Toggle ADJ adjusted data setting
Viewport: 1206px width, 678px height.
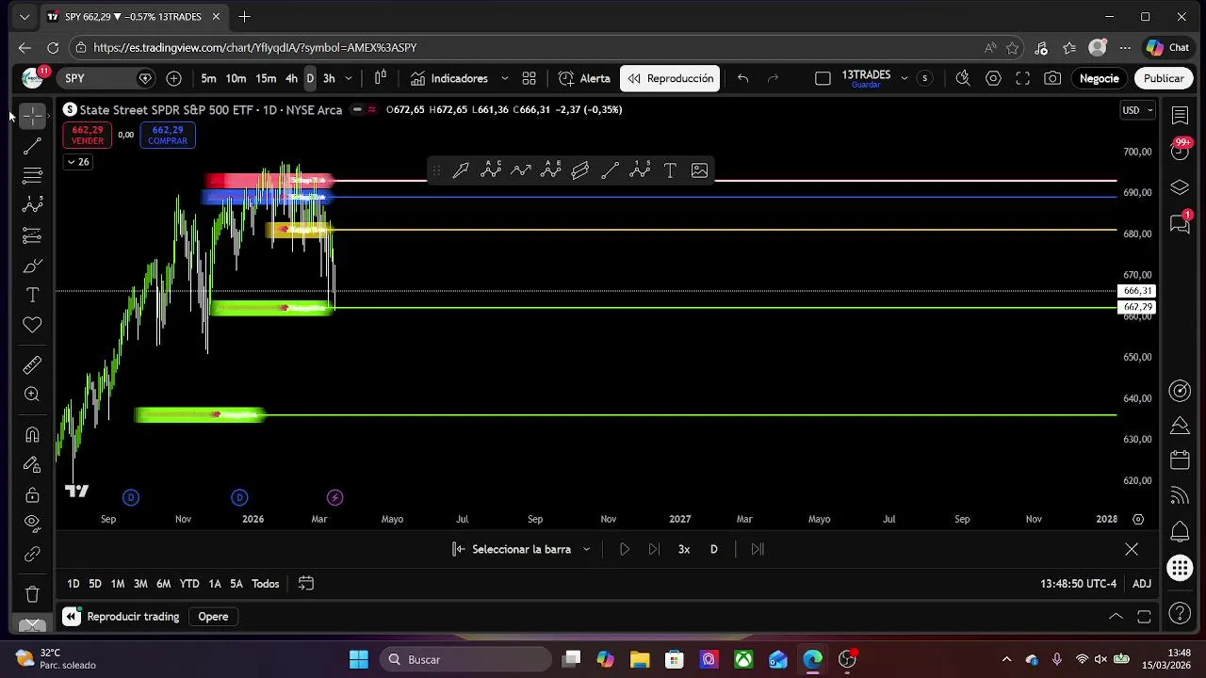pos(1142,584)
